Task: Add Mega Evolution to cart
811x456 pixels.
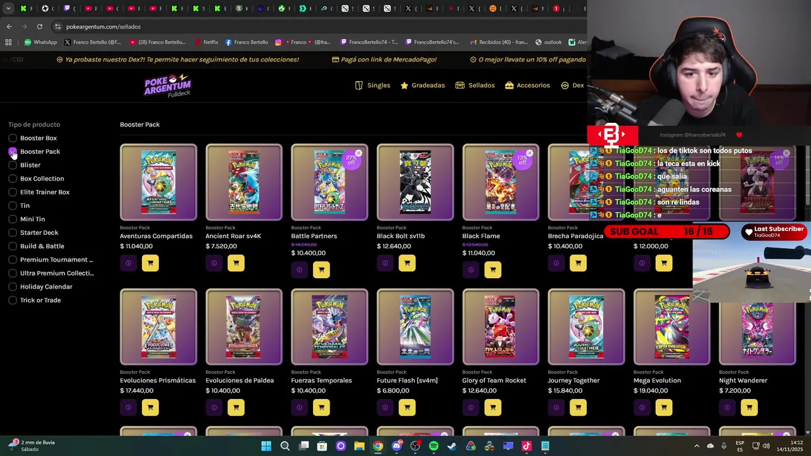Action: coord(663,407)
